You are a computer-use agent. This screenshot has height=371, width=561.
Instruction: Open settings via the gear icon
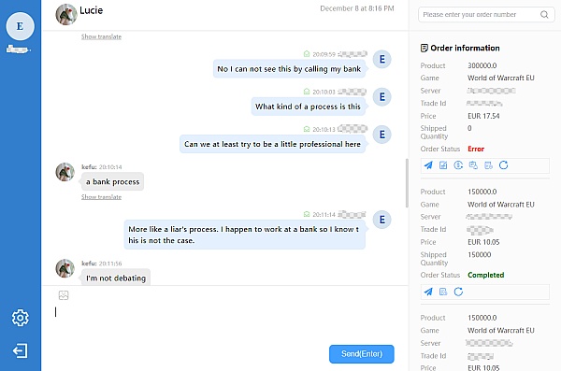point(20,318)
